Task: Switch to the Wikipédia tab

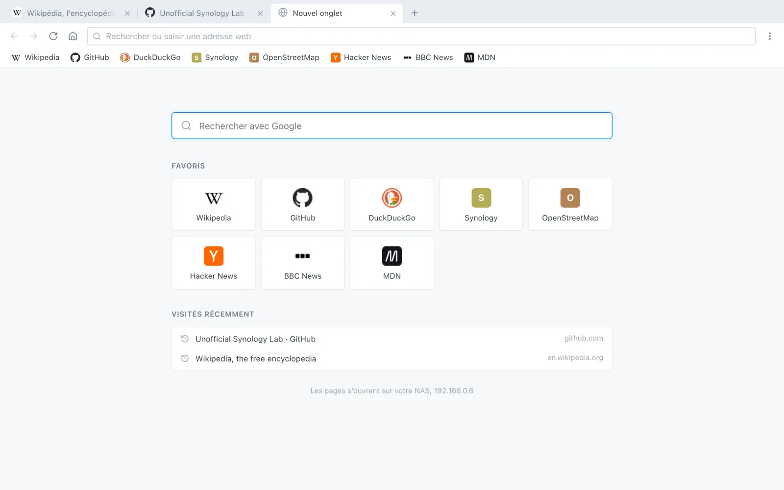Action: [x=71, y=13]
